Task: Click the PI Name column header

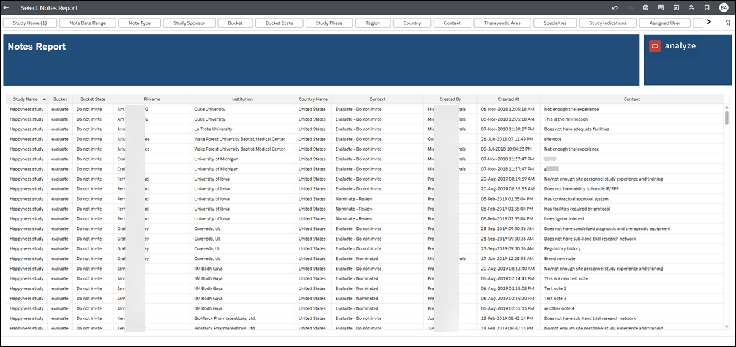Action: coord(152,99)
